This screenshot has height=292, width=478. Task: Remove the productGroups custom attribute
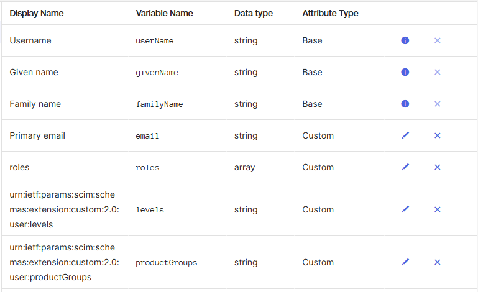[437, 262]
